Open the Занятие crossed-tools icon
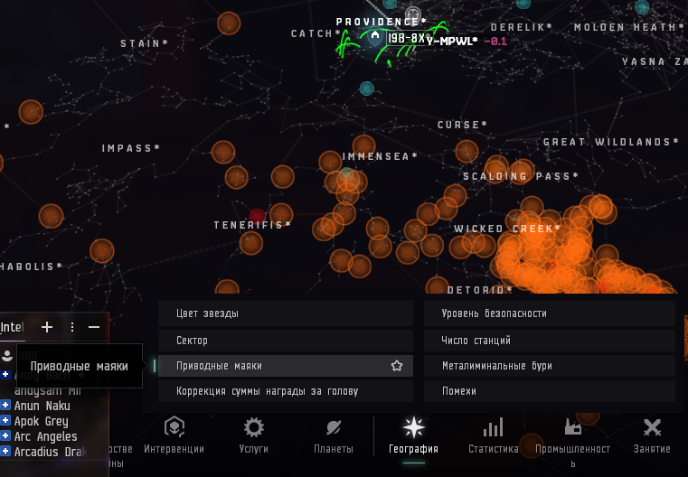 (x=652, y=427)
